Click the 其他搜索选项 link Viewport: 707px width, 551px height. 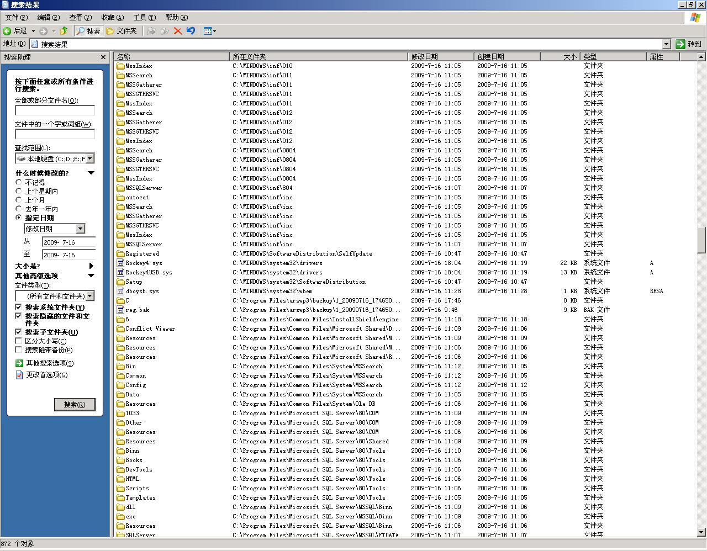pos(50,363)
